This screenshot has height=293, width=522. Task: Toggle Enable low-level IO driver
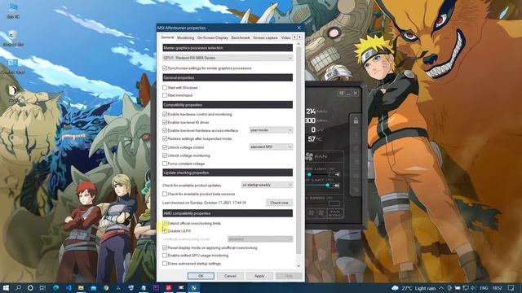click(165, 122)
